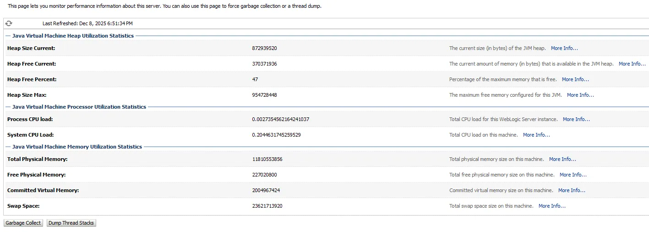Open More Info for Heap Free Current
Screen dimensions: 649x232
[632, 64]
